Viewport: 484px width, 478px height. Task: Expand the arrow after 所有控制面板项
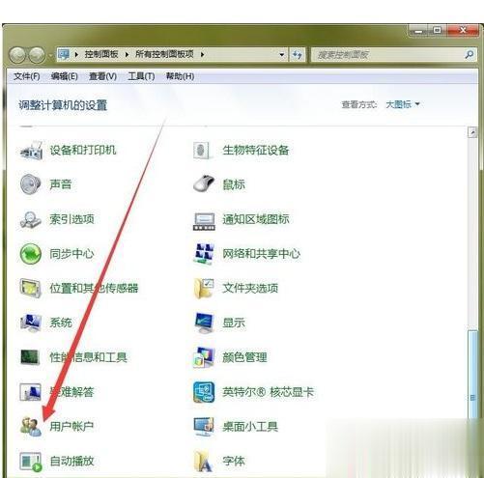[x=202, y=54]
